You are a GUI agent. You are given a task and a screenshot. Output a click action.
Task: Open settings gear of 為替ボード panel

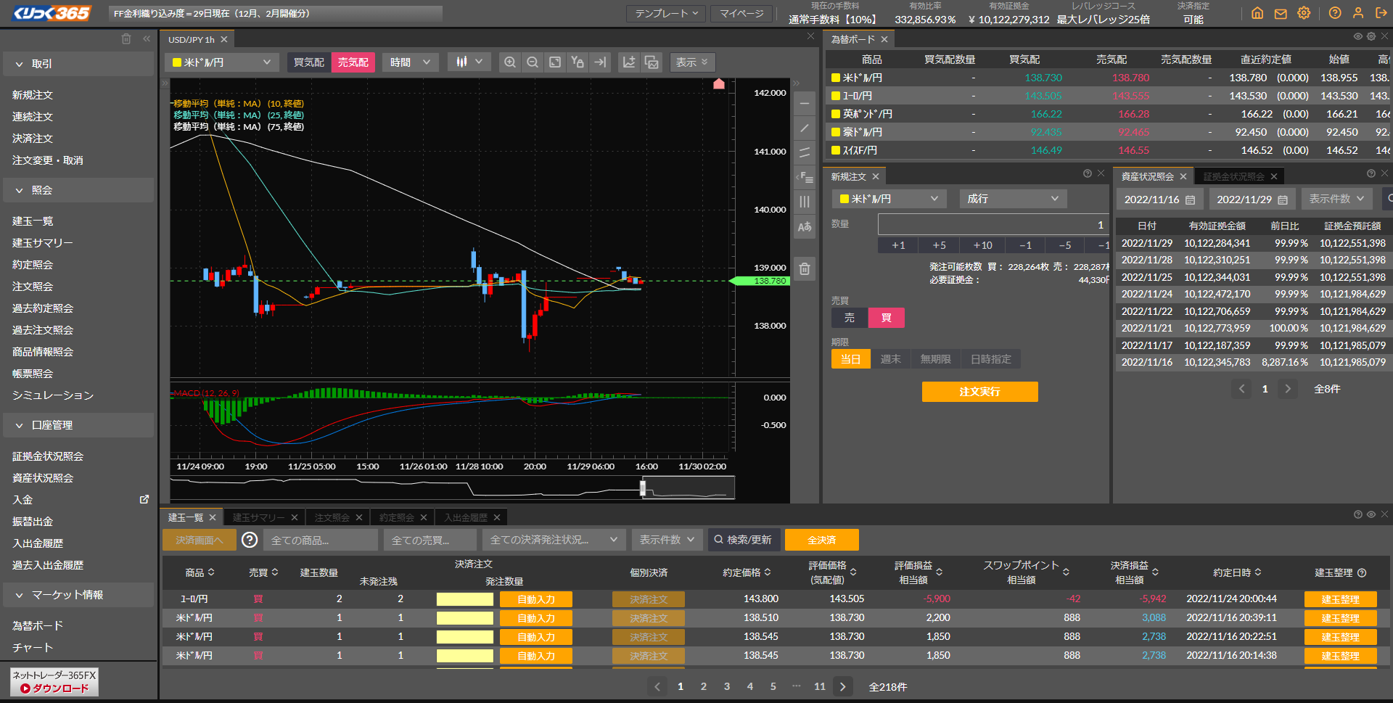[x=1371, y=36]
